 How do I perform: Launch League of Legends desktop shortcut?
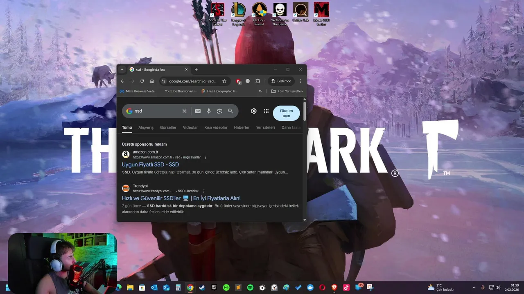pyautogui.click(x=238, y=14)
